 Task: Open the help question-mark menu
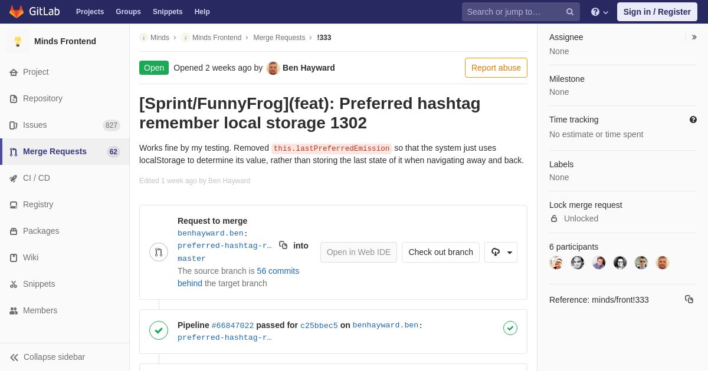pyautogui.click(x=599, y=12)
